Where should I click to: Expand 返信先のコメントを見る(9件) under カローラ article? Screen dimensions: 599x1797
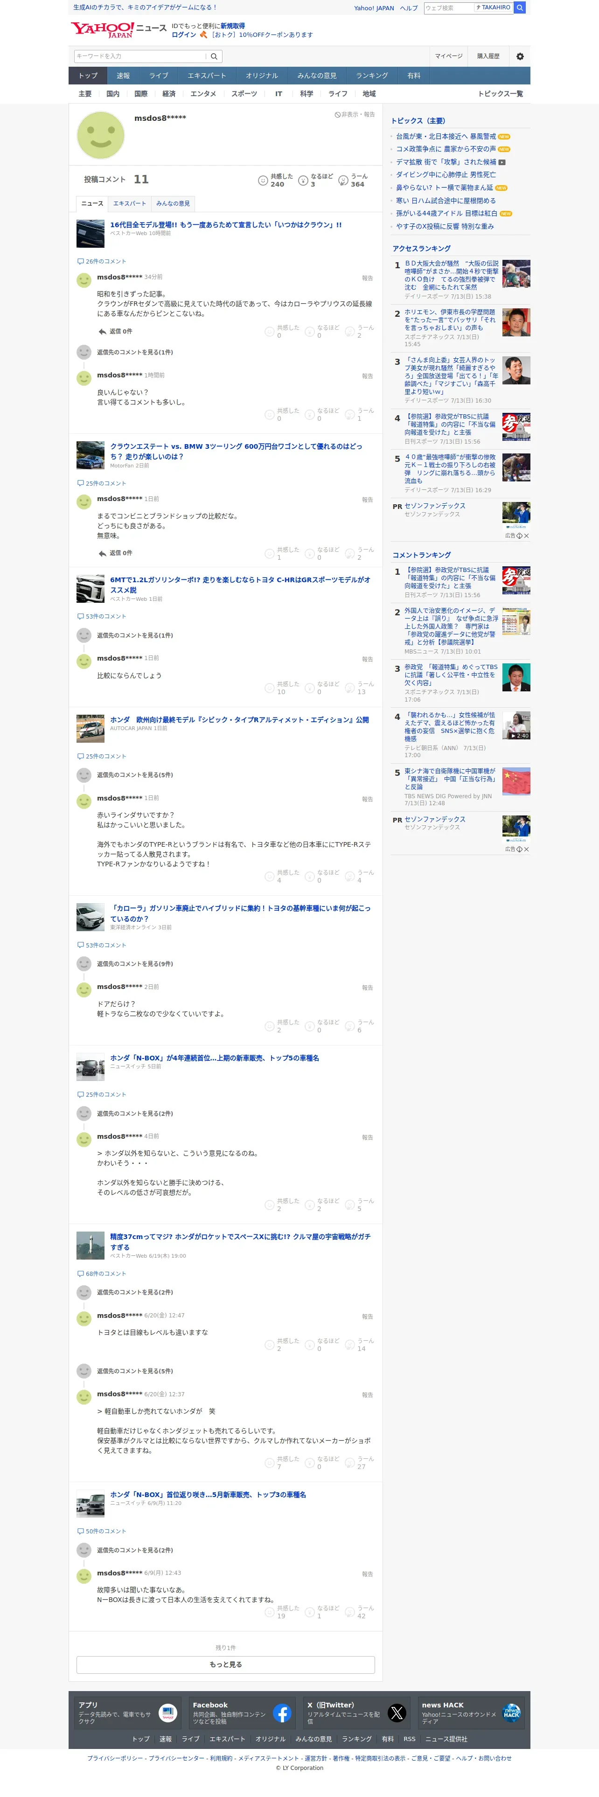(134, 964)
